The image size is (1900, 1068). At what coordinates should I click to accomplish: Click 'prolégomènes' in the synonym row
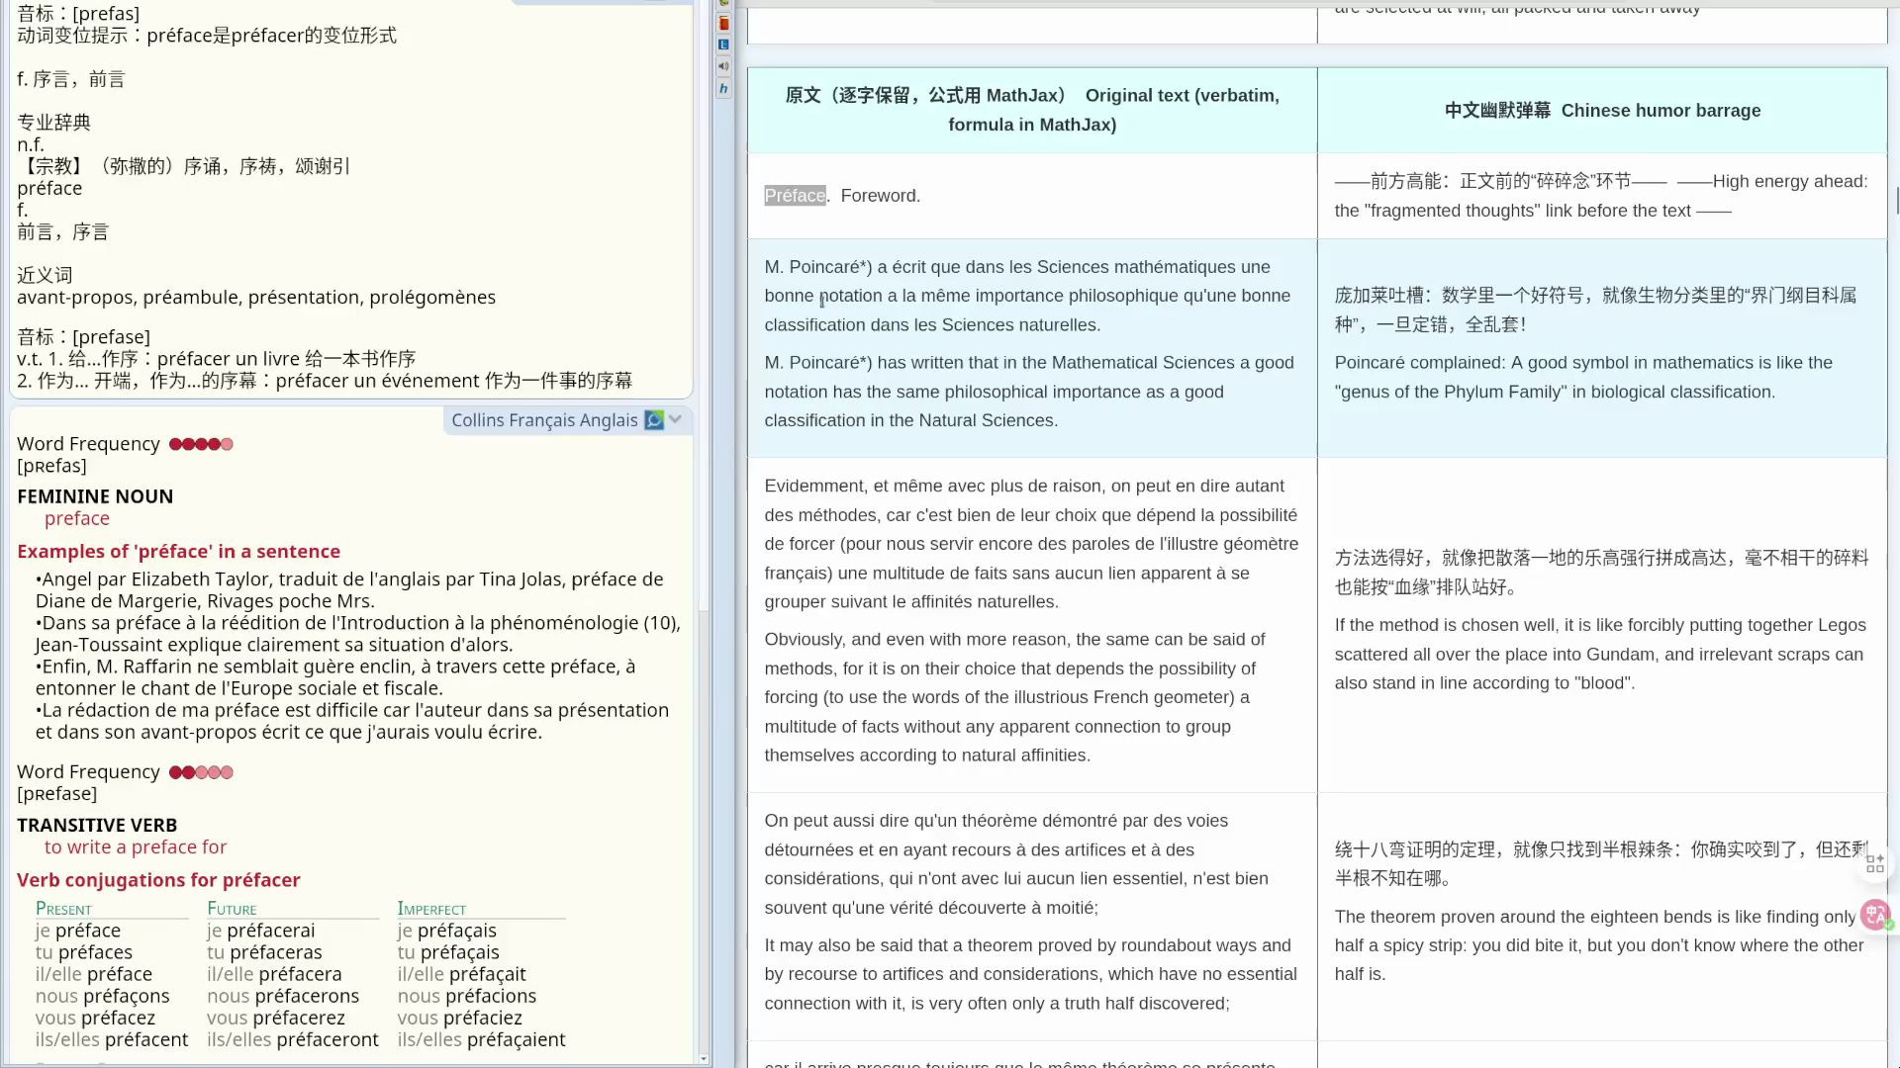tap(433, 297)
